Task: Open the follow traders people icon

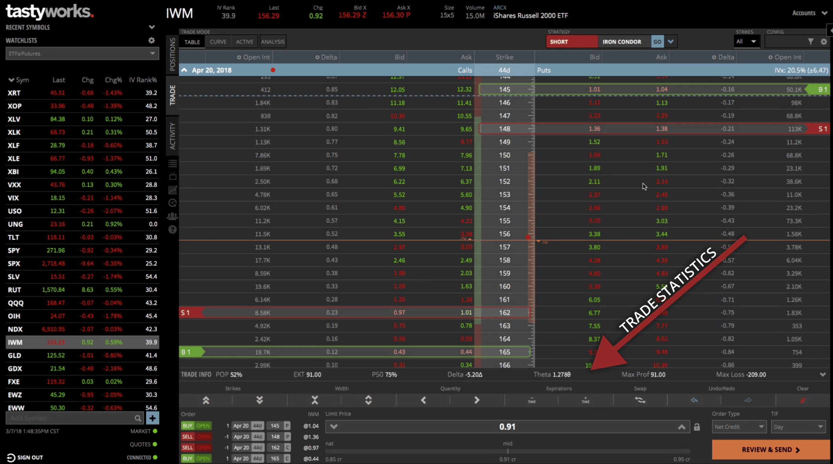Action: [172, 216]
